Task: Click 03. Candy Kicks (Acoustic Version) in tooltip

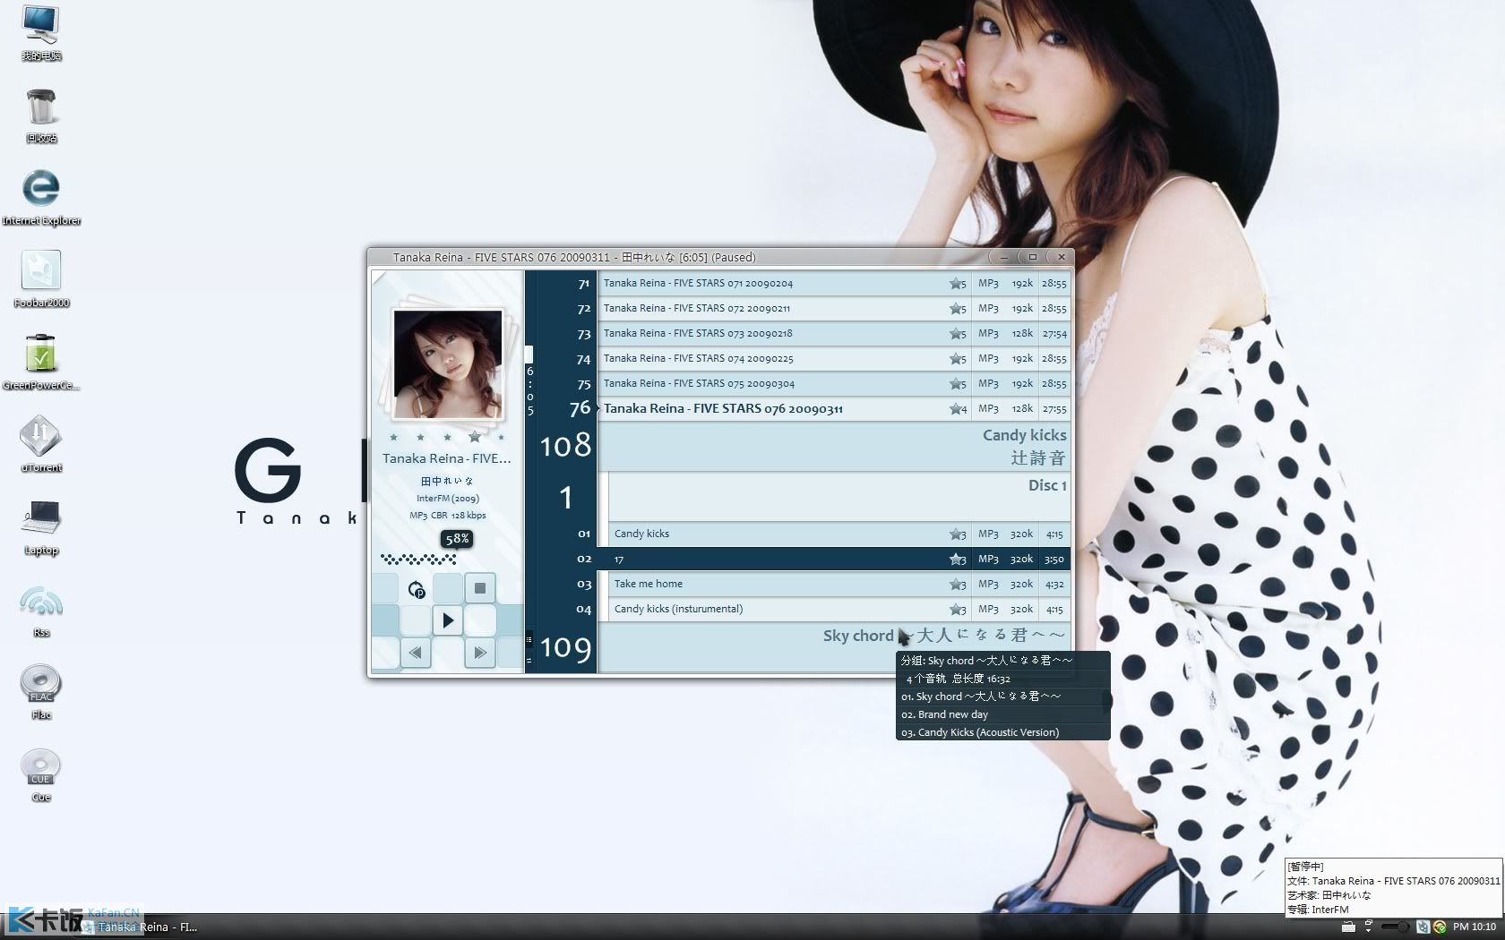Action: point(980,732)
